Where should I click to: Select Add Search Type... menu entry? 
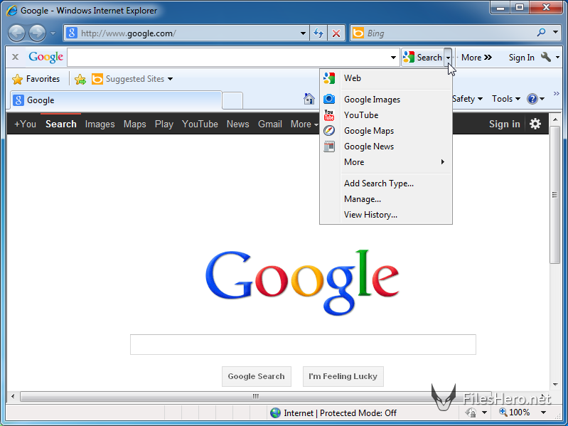(386, 183)
